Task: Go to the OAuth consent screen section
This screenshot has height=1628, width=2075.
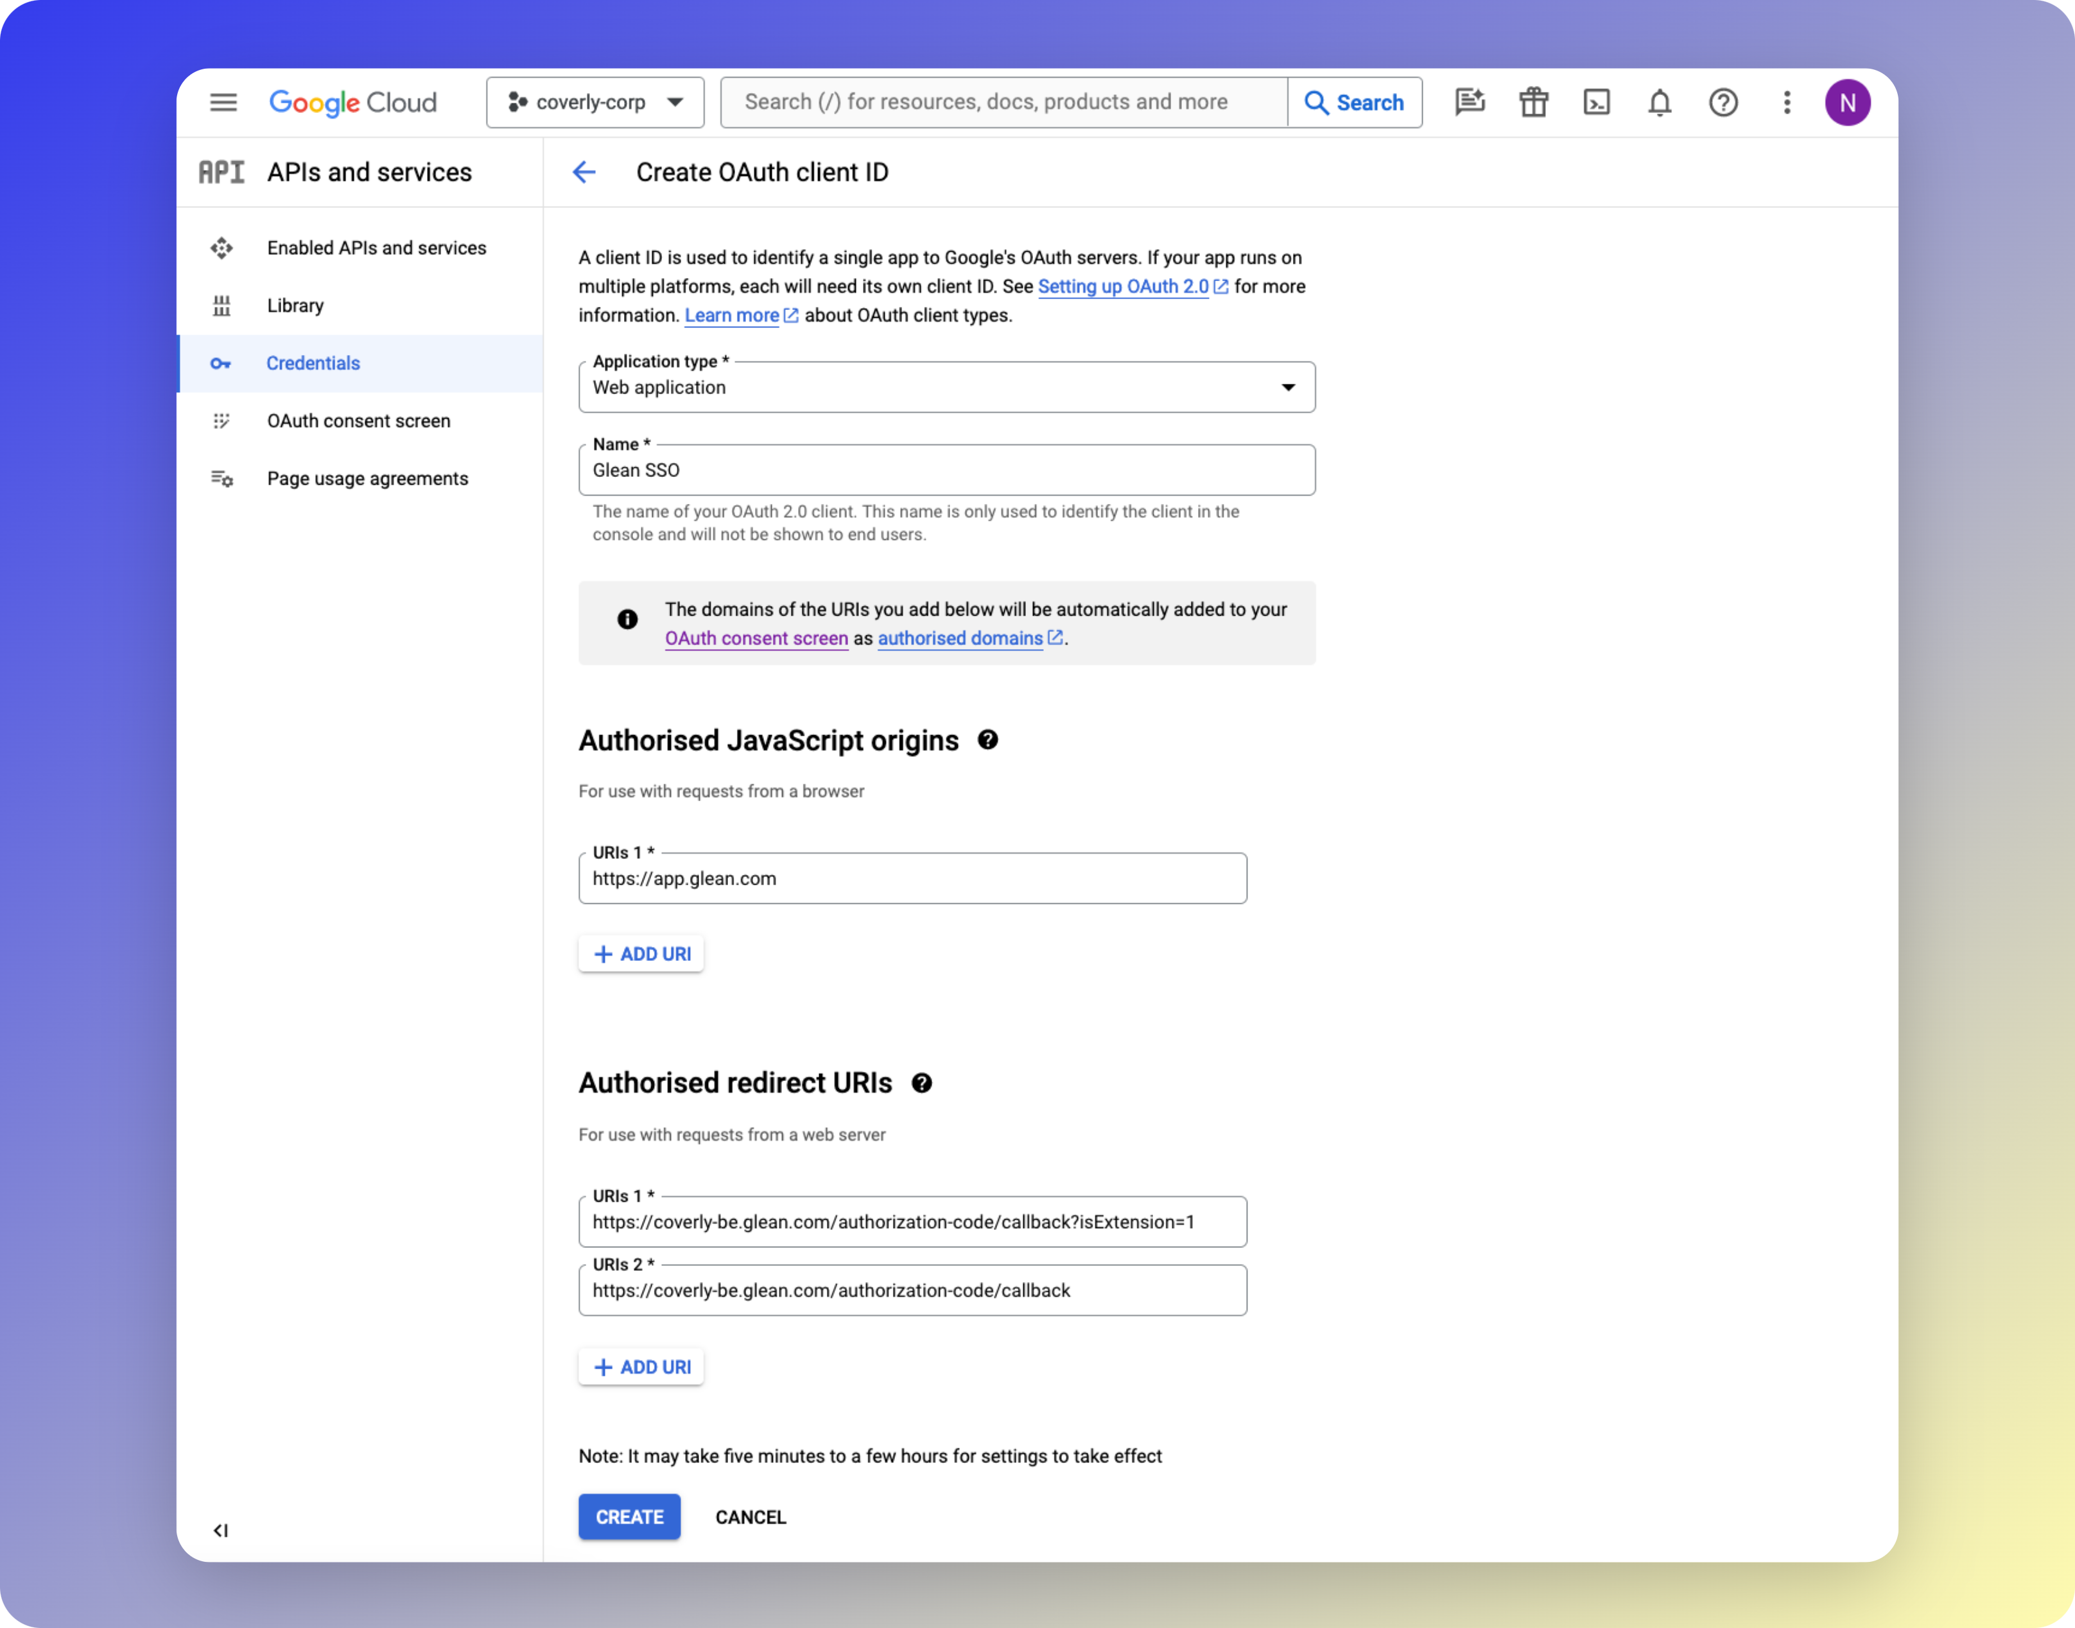Action: click(x=358, y=420)
